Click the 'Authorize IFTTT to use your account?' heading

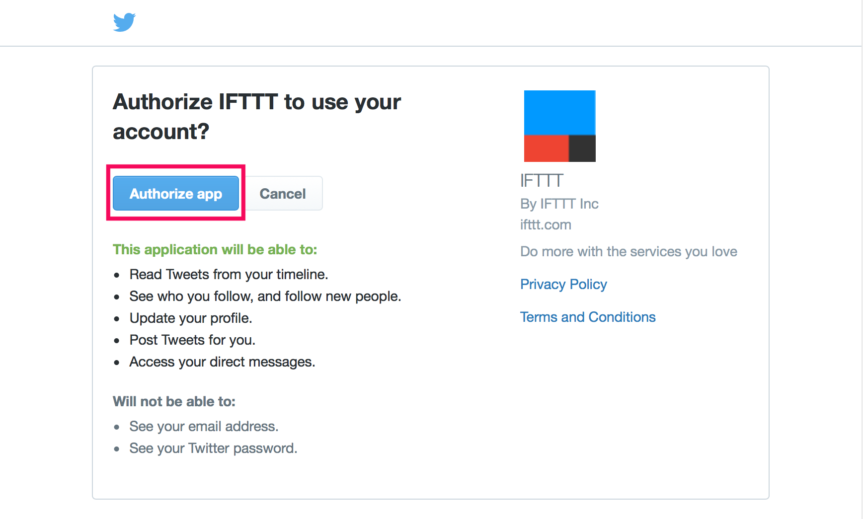(x=257, y=117)
